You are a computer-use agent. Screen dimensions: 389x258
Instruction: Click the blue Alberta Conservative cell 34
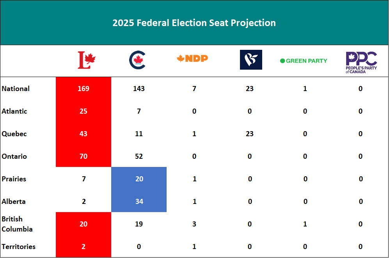coord(139,201)
